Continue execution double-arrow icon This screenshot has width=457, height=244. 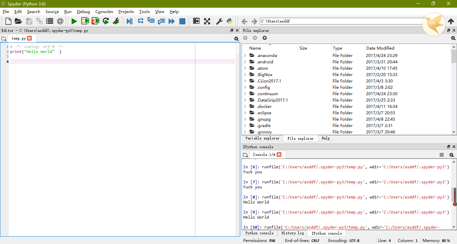(x=172, y=21)
